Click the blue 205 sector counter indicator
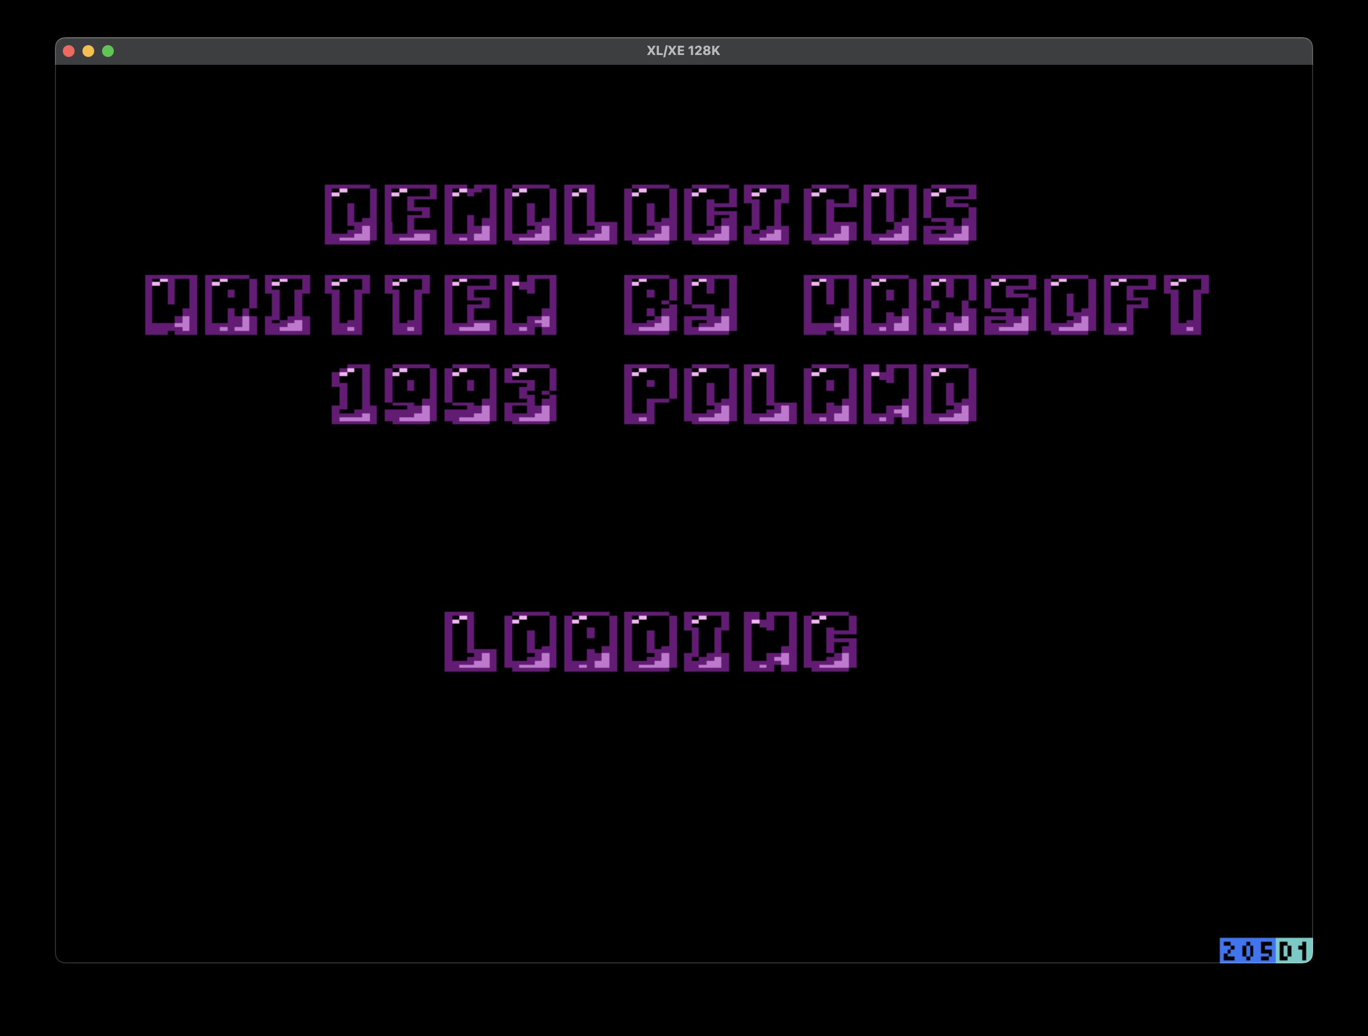Viewport: 1368px width, 1036px height. pos(1247,951)
